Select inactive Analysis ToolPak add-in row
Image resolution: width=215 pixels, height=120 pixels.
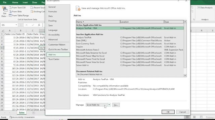pos(130,37)
